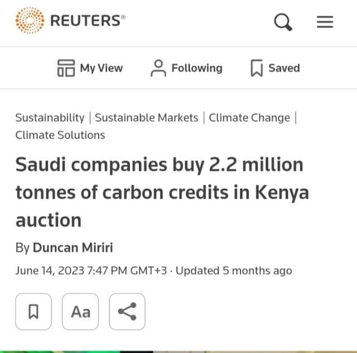Open text size Aa button
The image size is (357, 353).
click(80, 312)
